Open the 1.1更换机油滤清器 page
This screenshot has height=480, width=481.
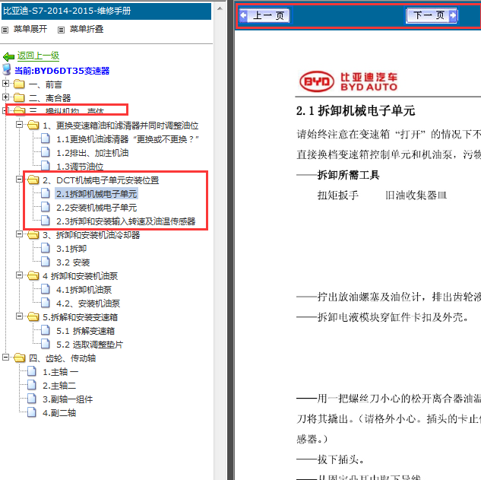tap(128, 139)
